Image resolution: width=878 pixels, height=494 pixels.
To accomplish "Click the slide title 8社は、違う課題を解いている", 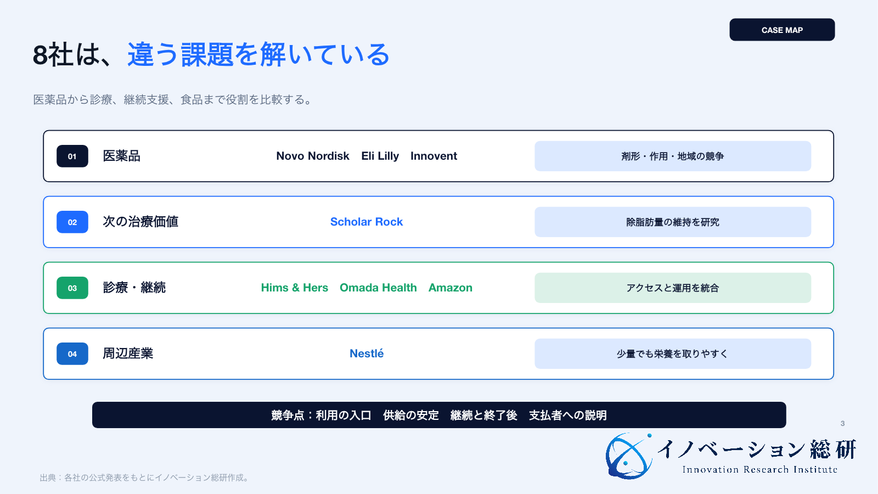I will tap(211, 55).
